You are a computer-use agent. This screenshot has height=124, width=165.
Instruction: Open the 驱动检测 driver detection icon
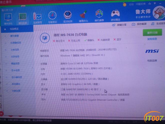pos(68,15)
